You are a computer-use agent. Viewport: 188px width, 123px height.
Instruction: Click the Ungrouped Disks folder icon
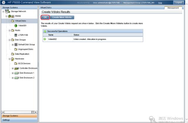[16, 49]
